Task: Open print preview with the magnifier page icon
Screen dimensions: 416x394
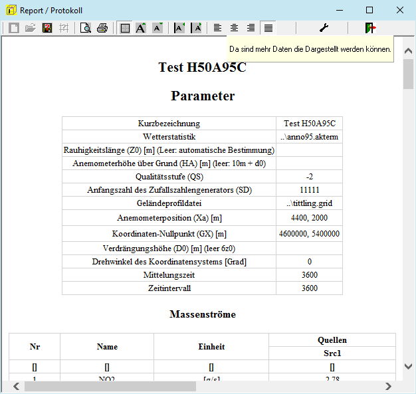Action: (x=86, y=28)
